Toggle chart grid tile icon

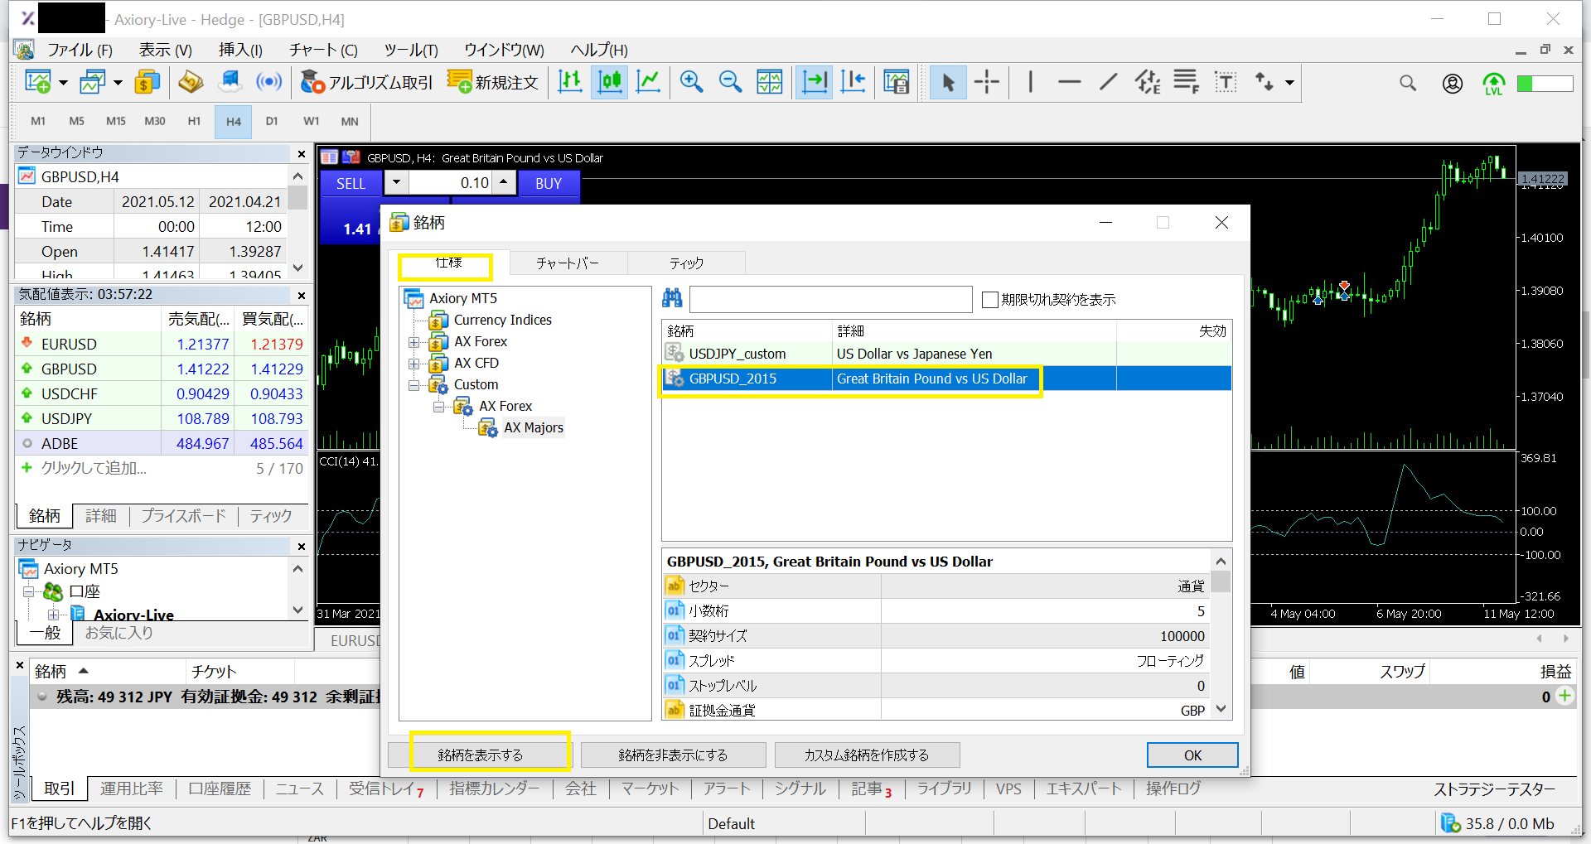pyautogui.click(x=769, y=82)
